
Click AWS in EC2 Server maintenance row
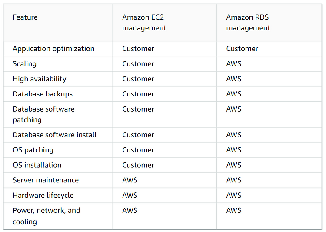pyautogui.click(x=130, y=180)
